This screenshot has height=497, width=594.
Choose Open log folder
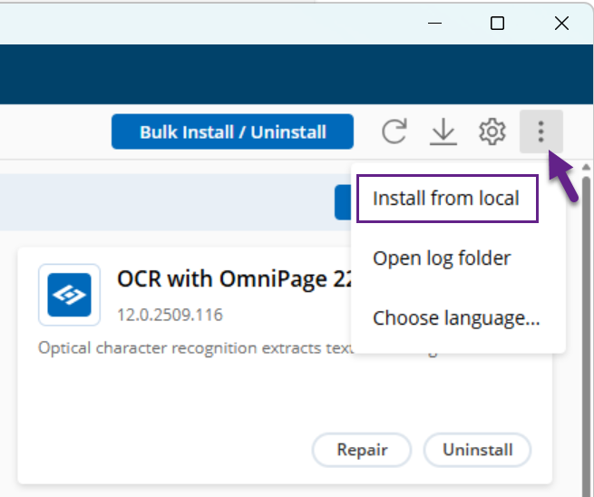pos(442,258)
